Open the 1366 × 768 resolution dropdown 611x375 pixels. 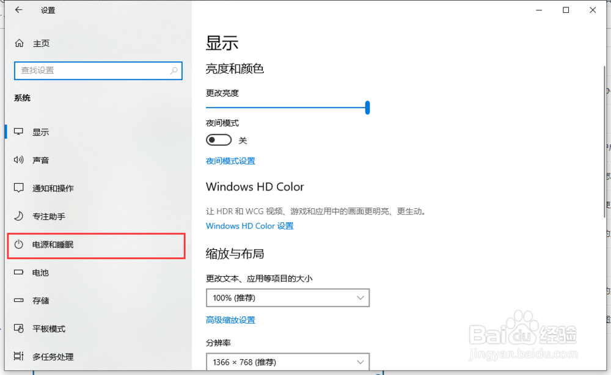coord(288,362)
